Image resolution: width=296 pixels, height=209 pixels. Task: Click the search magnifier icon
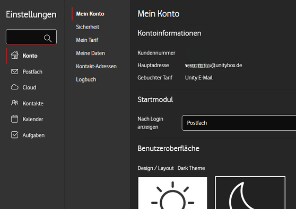(48, 38)
